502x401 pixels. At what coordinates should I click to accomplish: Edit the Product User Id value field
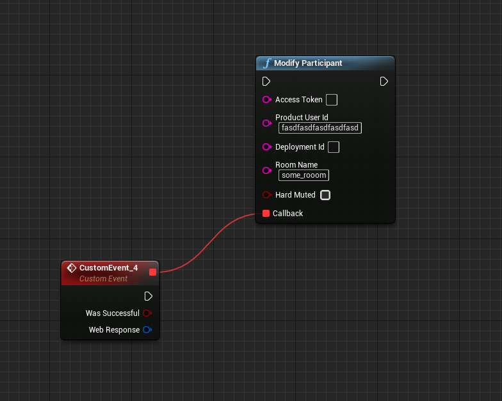[320, 128]
